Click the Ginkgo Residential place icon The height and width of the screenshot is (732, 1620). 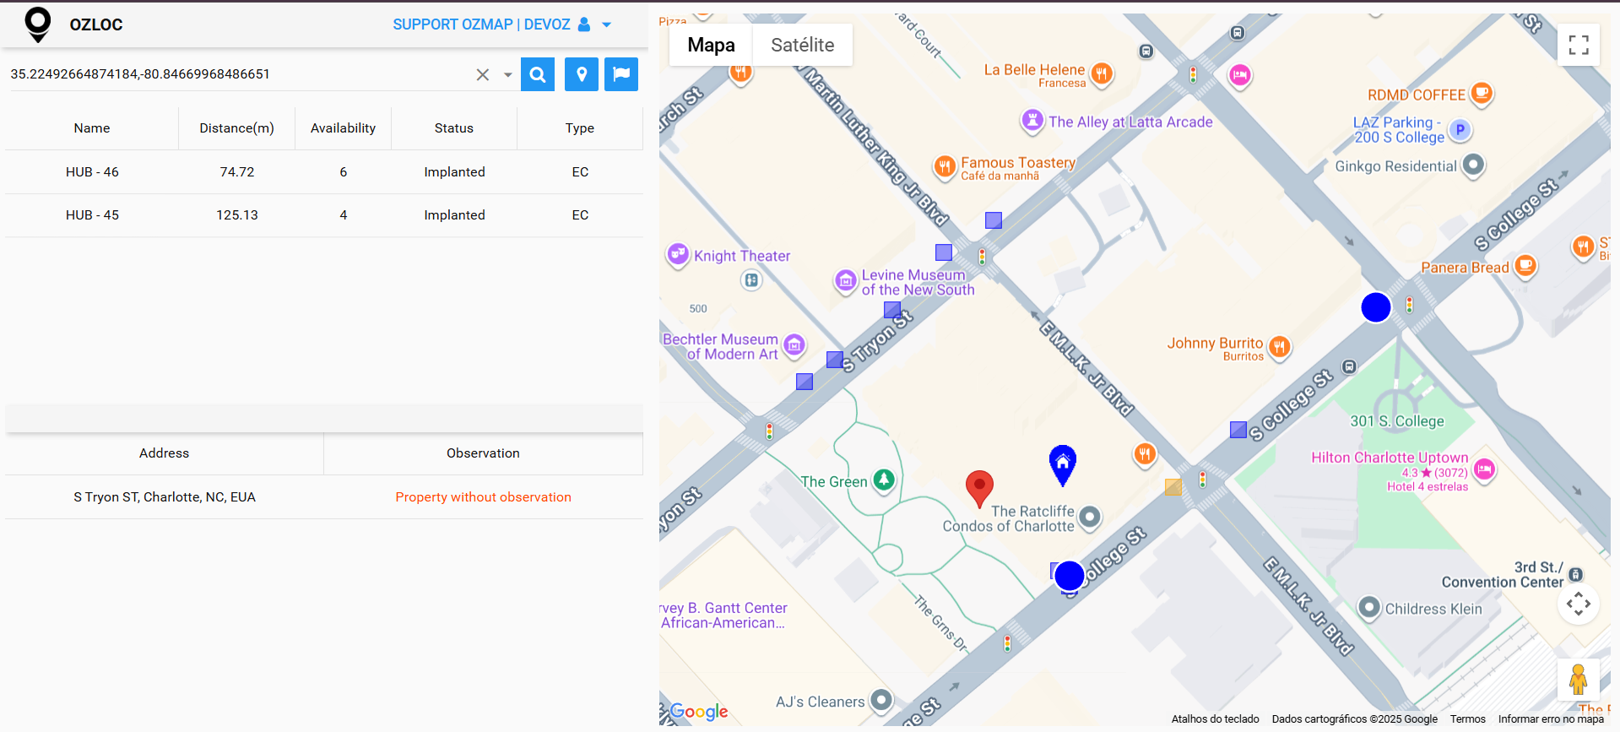tap(1473, 165)
